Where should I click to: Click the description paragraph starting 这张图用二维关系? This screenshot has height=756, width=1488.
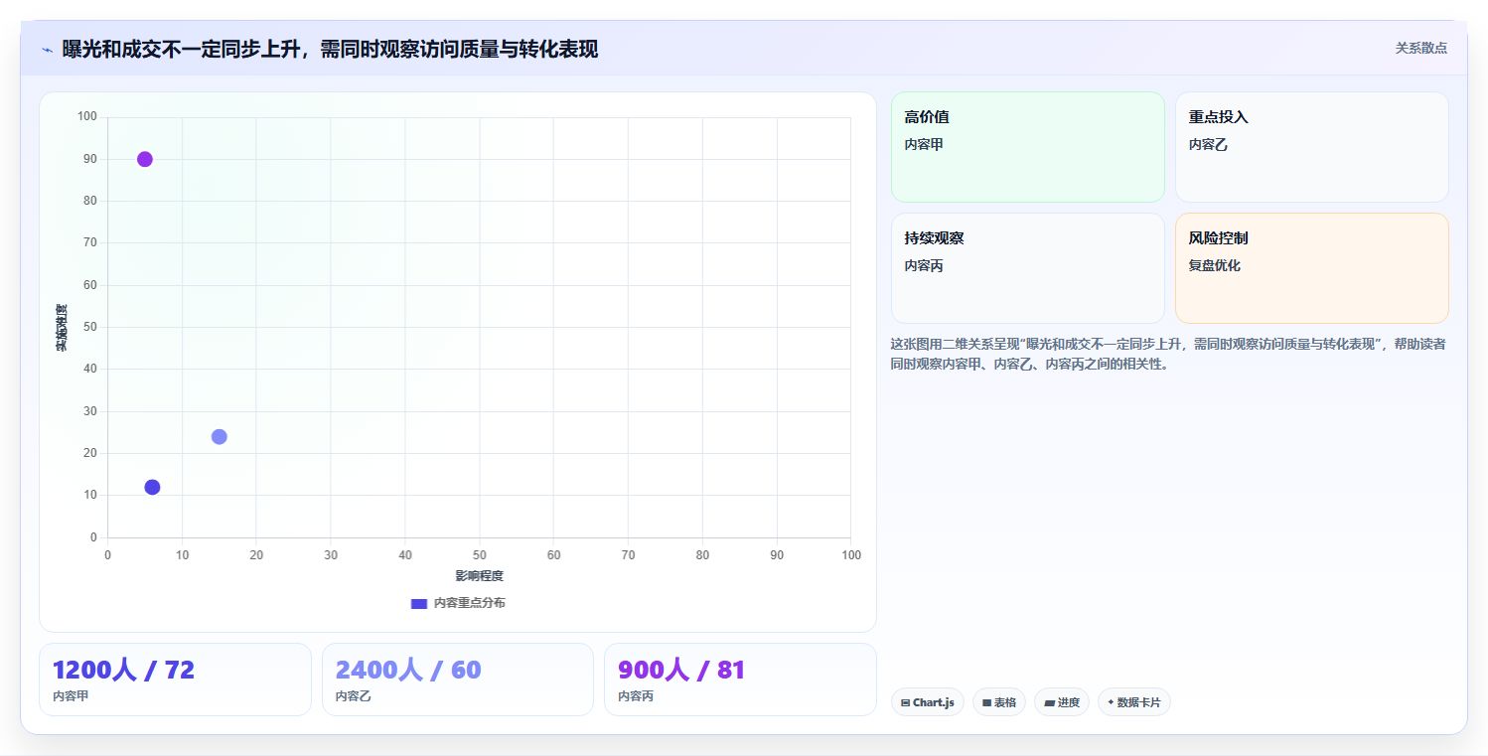[1168, 354]
